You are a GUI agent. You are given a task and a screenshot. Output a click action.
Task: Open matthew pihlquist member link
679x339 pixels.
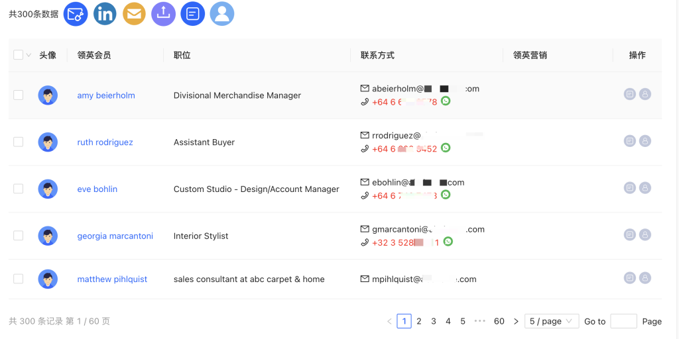pos(112,279)
